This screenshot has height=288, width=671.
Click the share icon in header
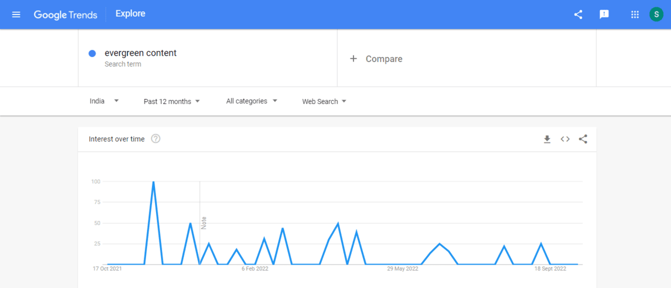click(x=578, y=15)
